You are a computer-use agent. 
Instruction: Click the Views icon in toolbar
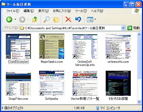click(90, 19)
